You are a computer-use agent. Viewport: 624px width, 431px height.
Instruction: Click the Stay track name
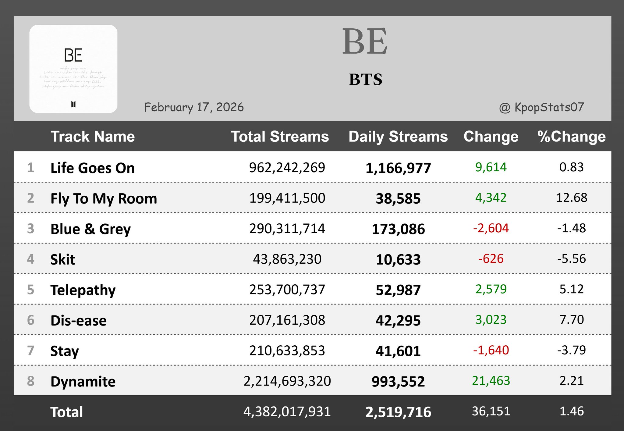coord(64,351)
